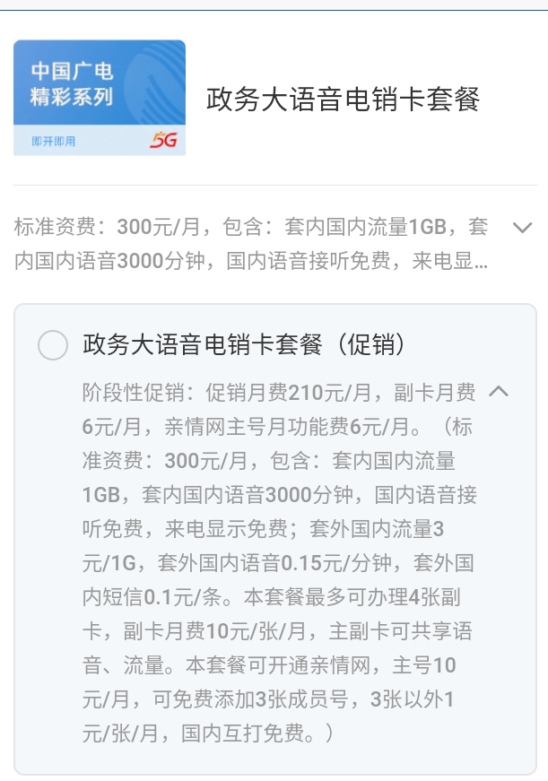The image size is (548, 781).
Task: Tap the 精彩系列 text on the card
Action: pyautogui.click(x=73, y=97)
